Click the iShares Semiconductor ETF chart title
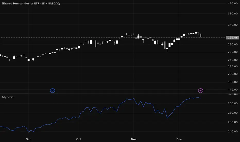Image resolution: width=240 pixels, height=142 pixels. pos(31,3)
